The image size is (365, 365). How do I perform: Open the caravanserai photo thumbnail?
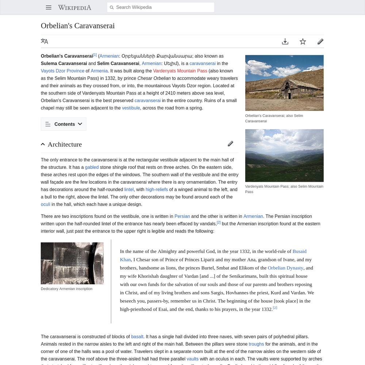[284, 83]
